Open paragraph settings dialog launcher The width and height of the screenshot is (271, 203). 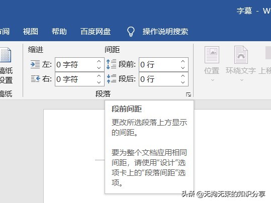pos(189,94)
